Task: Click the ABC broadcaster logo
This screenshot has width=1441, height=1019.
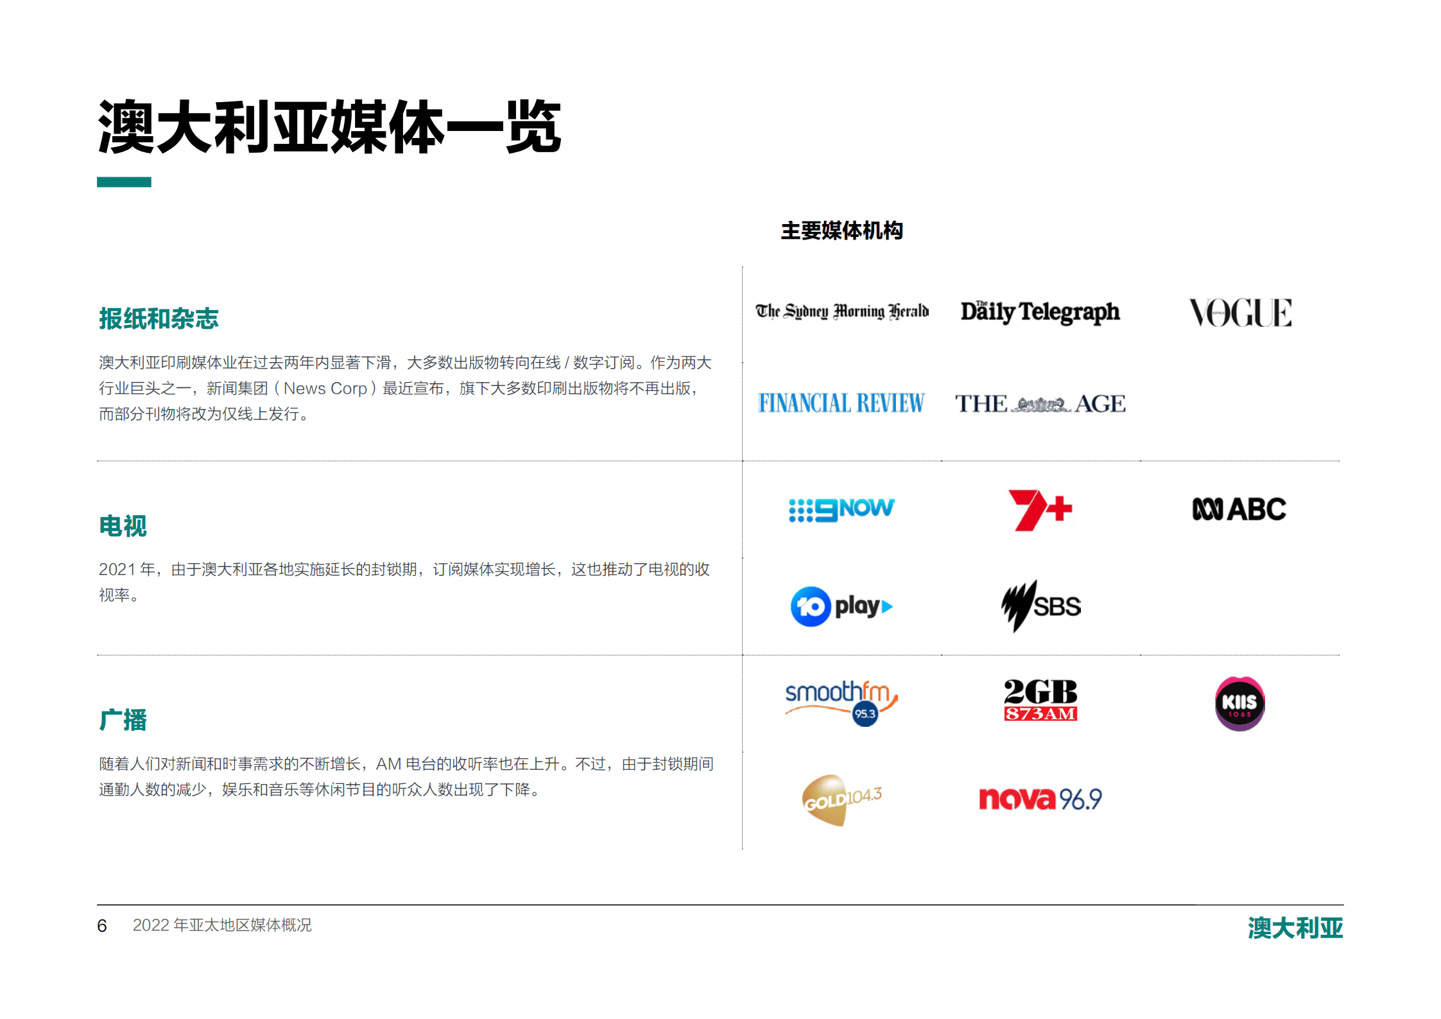Action: pos(1239,508)
